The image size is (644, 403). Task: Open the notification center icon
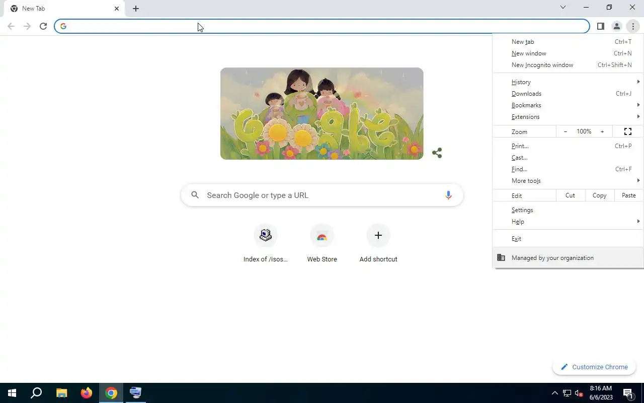click(x=628, y=393)
